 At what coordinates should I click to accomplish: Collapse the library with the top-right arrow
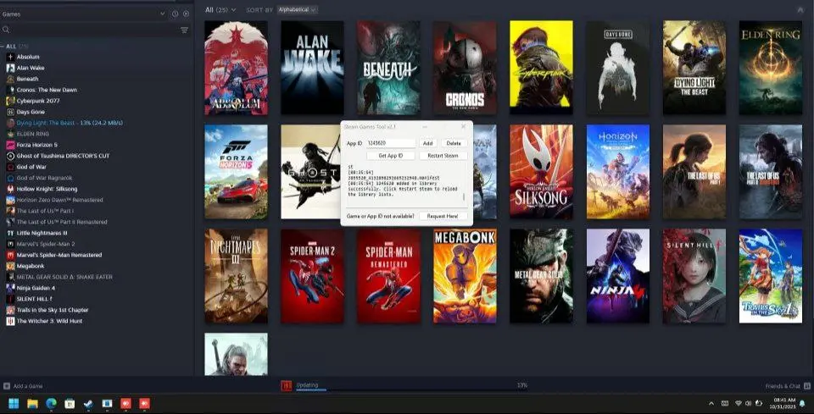(x=800, y=10)
